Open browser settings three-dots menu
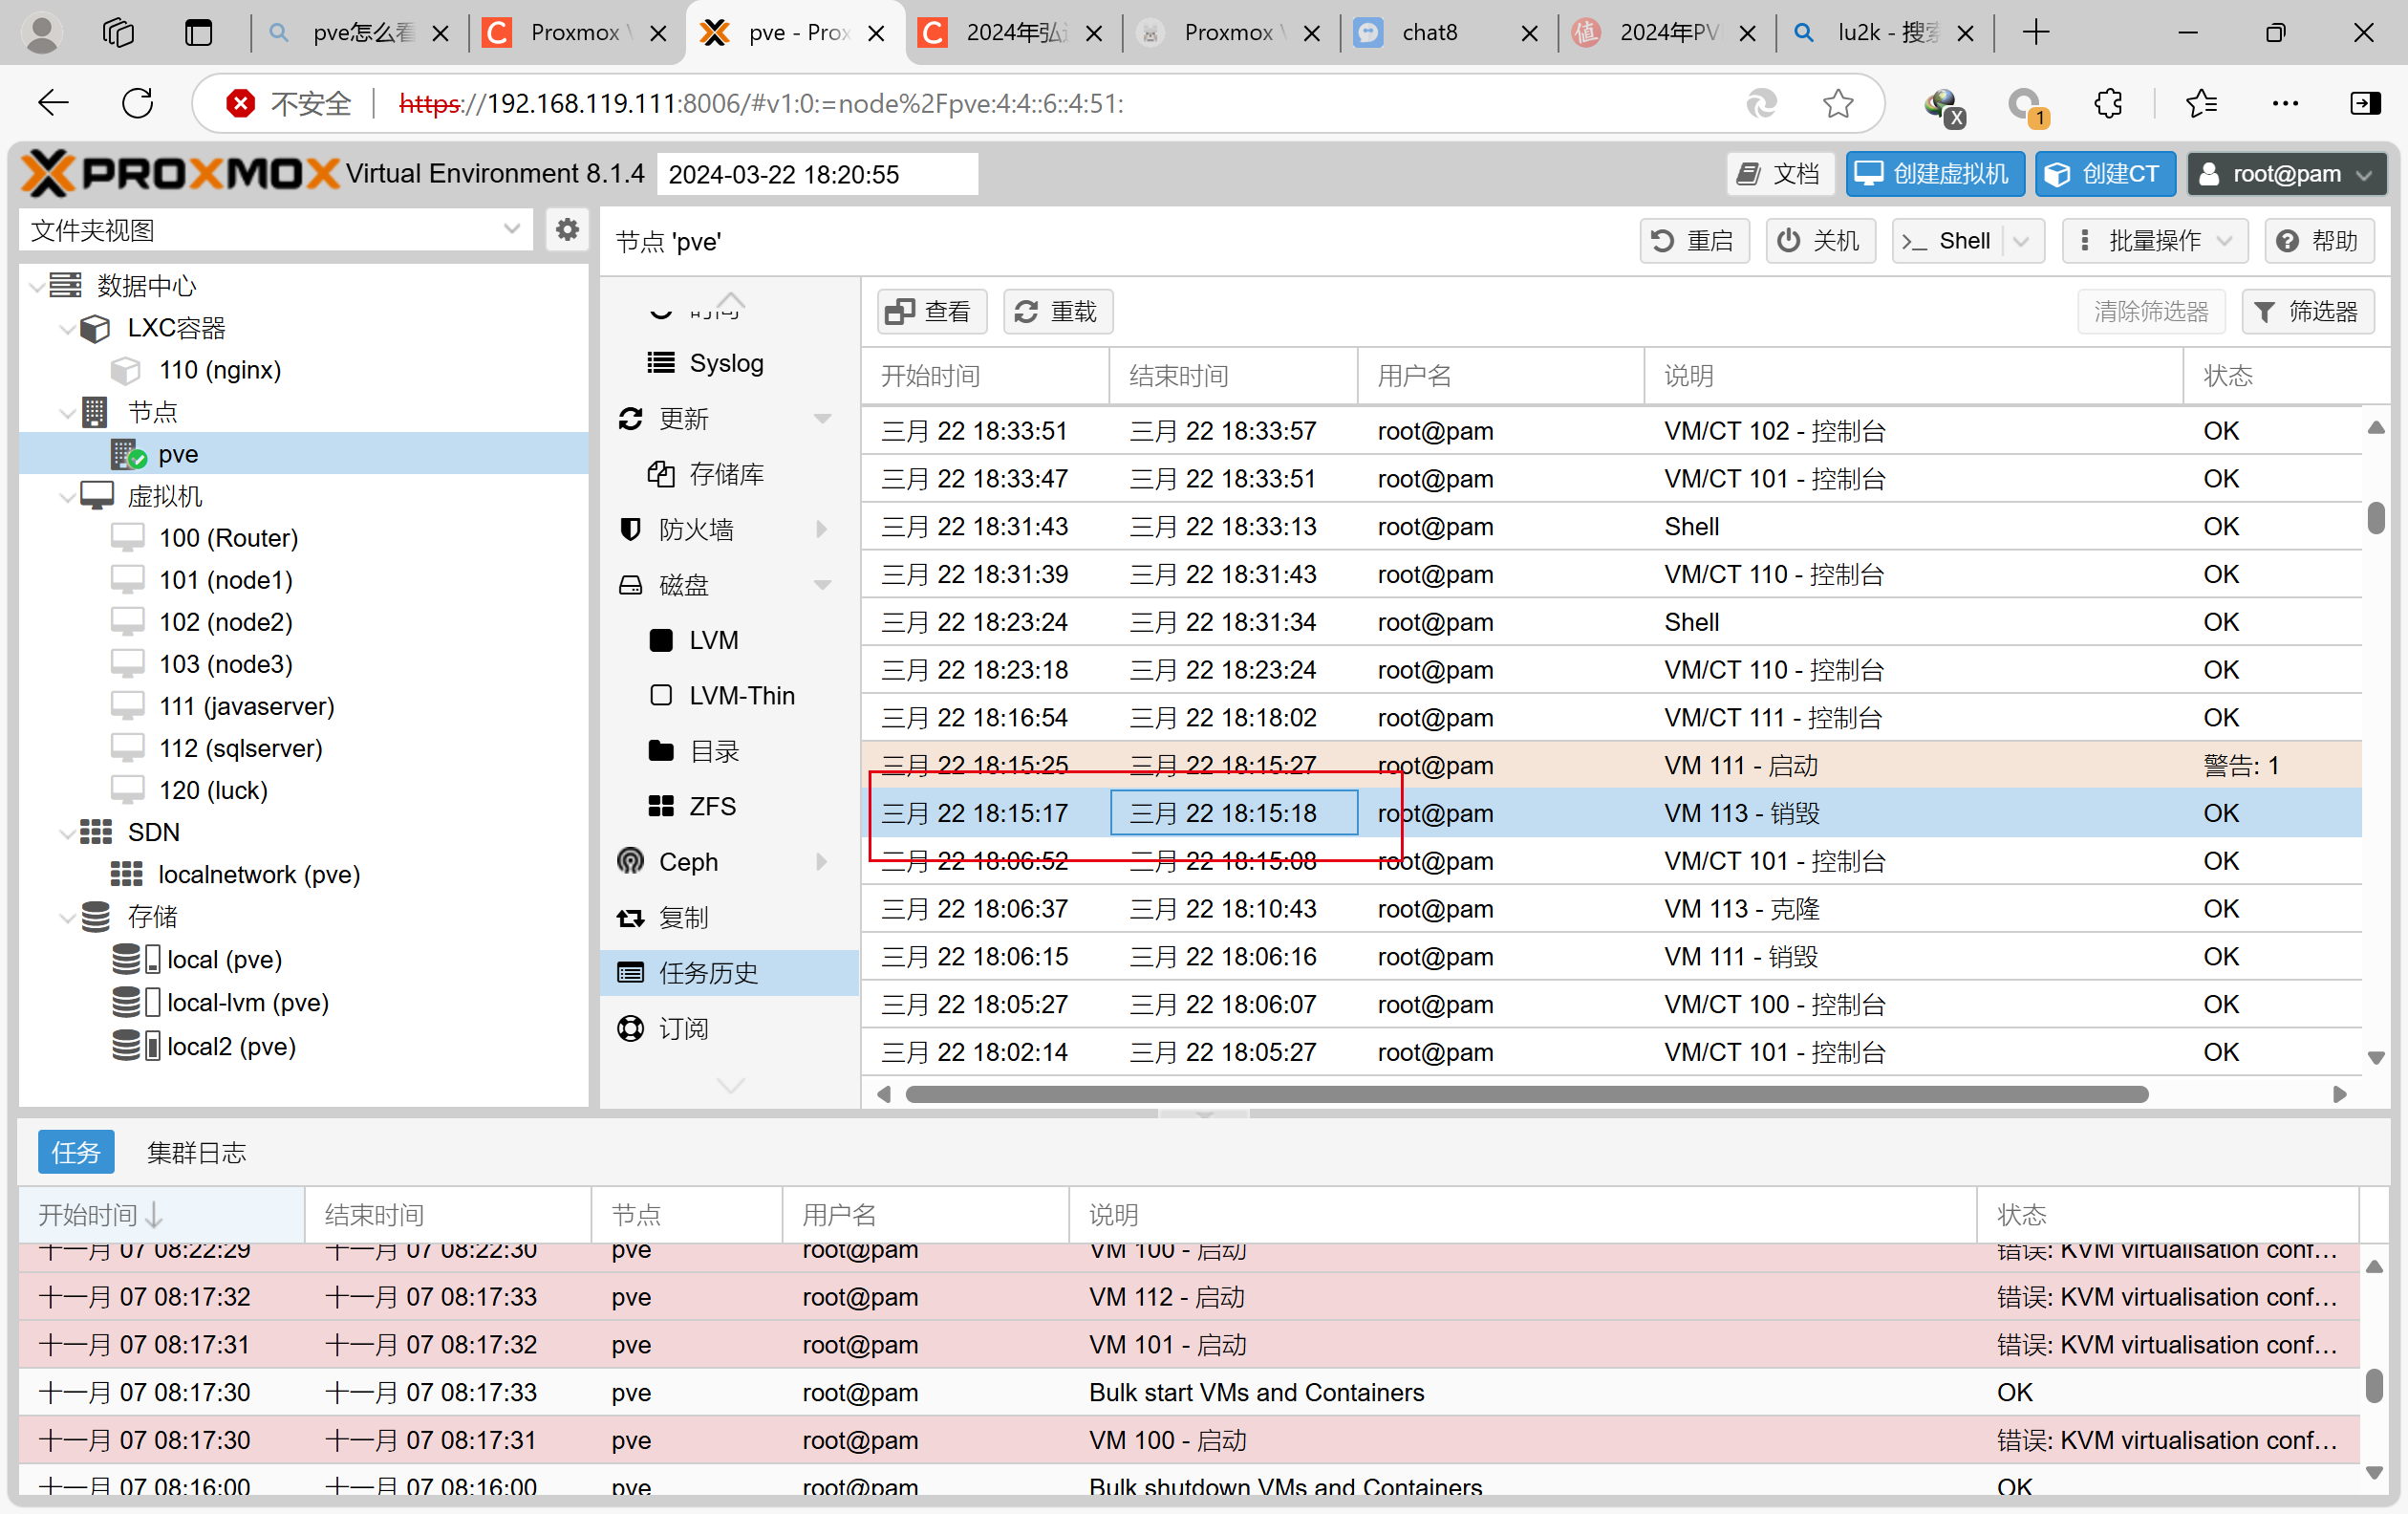The height and width of the screenshot is (1514, 2408). [2285, 103]
